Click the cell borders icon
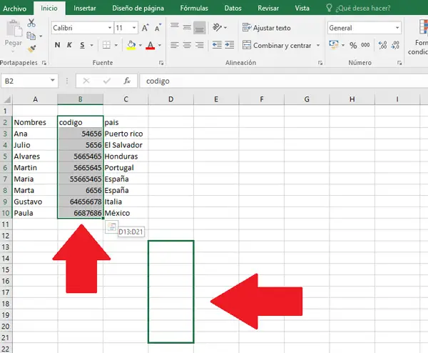Screen dimensions: 428x353 tap(106, 45)
